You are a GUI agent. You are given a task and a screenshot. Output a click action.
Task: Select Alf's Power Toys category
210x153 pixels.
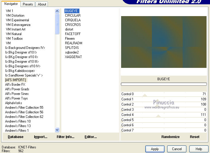16,98
